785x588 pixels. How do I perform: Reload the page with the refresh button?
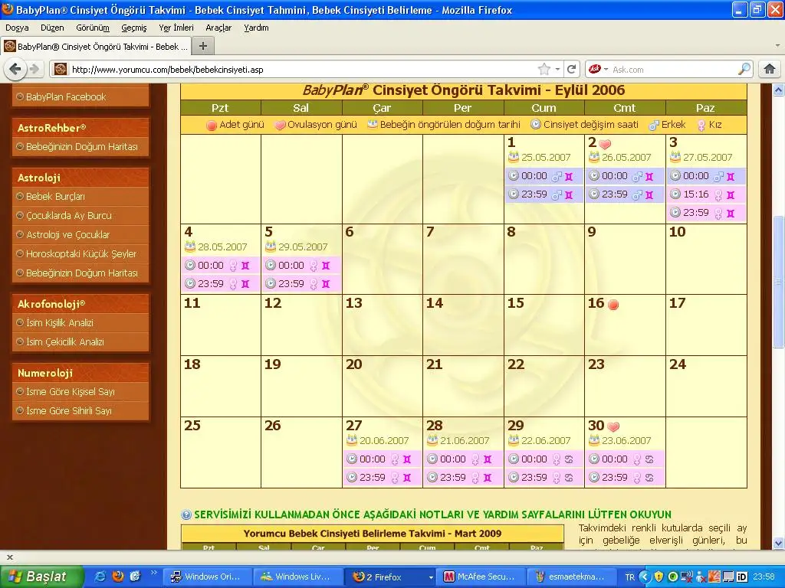(x=571, y=69)
